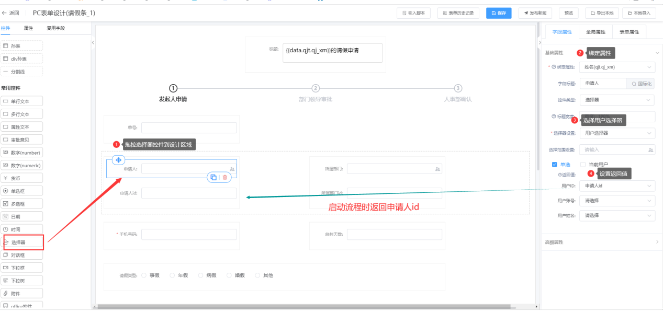Viewport: 663px width, 312px height.
Task: Click the move handle icon on applicant field
Action: tap(118, 160)
